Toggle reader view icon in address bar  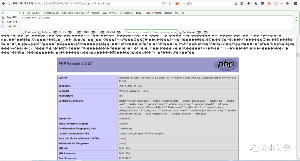pos(163,3)
